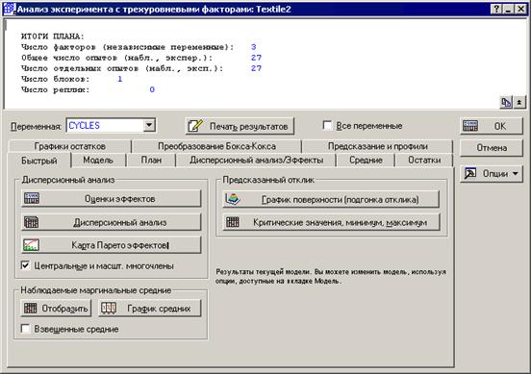The image size is (531, 374).
Task: Open Дисперсионный анализ results button
Action: click(x=111, y=222)
